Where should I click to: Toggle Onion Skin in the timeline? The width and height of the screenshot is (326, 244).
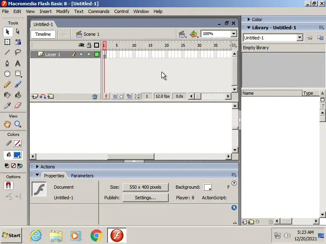[x=115, y=96]
